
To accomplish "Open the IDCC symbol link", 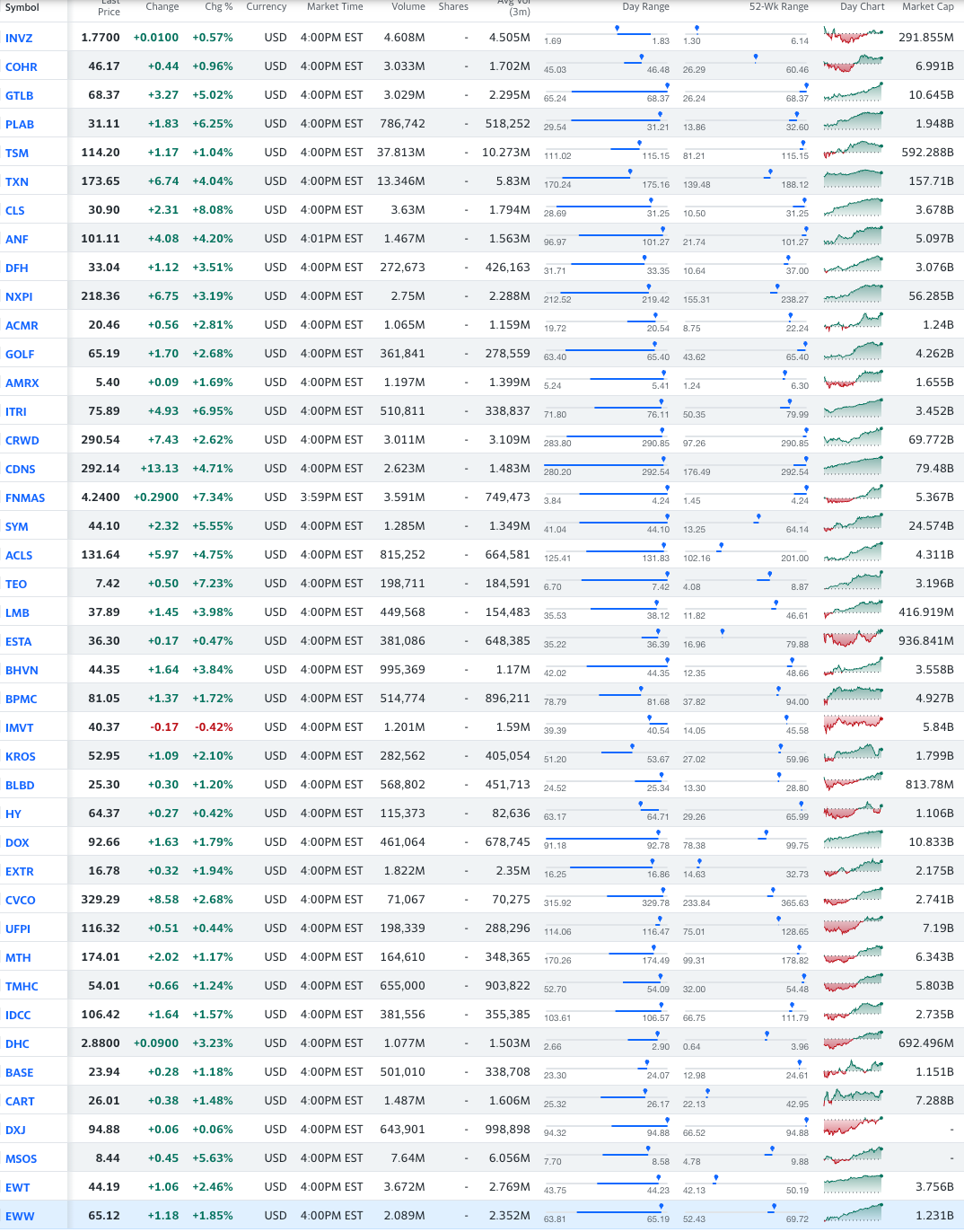I will click(18, 1016).
